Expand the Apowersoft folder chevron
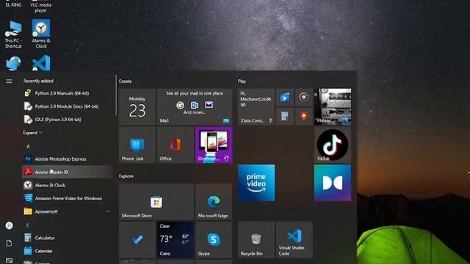Viewport: 470px width, 264px height. [x=108, y=211]
